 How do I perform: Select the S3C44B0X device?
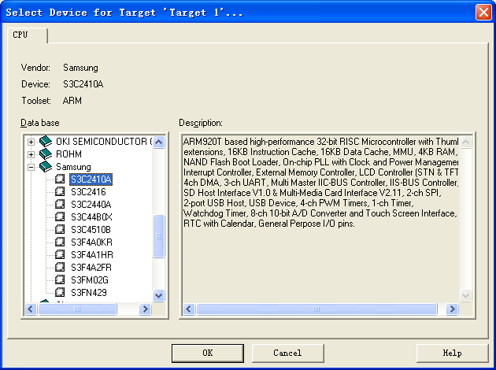coord(91,217)
